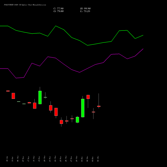The width and height of the screenshot is (167, 167).
Task: Select the 06 Nov date label
Action: (18, 159)
